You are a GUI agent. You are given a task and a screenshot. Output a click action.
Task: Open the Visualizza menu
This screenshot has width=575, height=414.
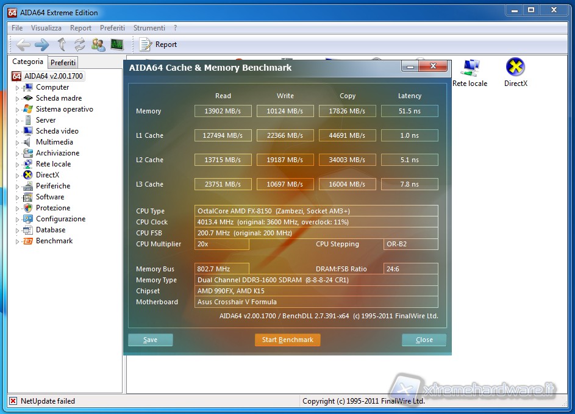[x=46, y=28]
